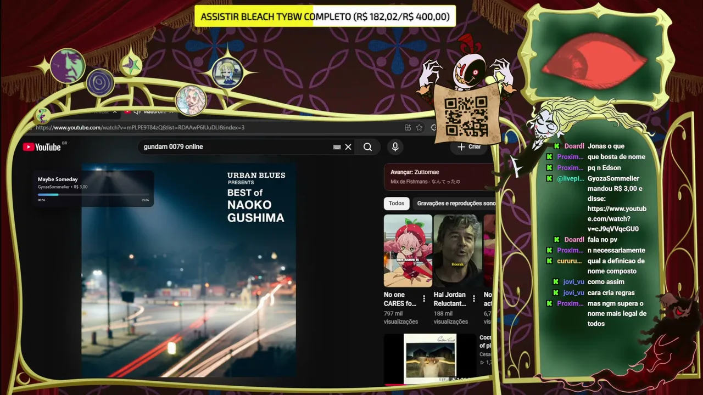Select the Todos filter chip

click(x=397, y=204)
